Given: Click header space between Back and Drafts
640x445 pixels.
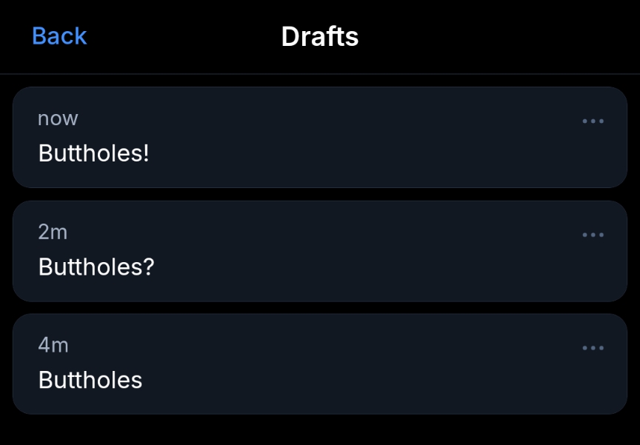Looking at the screenshot, I should [185, 36].
